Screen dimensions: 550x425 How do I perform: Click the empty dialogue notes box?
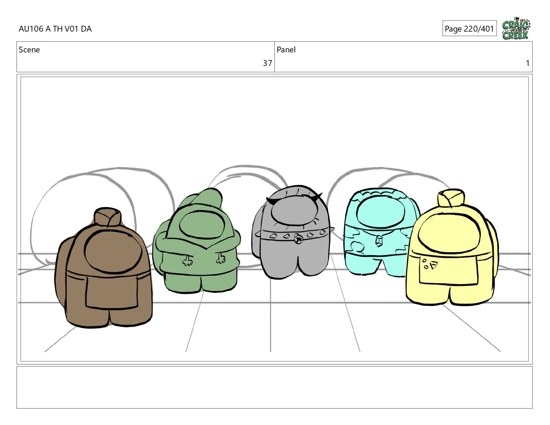click(274, 387)
